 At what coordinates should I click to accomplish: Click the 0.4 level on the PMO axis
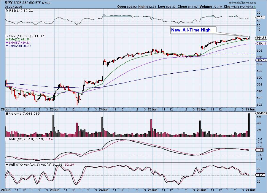coord(260,140)
